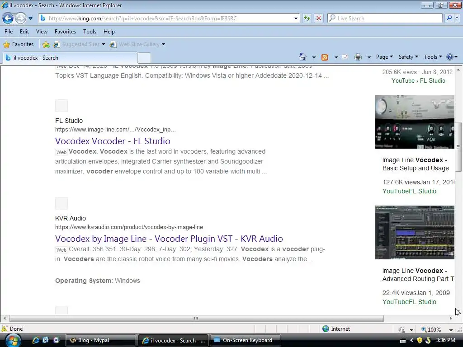Viewport: 463px width, 347px height.
Task: Expand the Home button dropdown arrow
Action: point(314,57)
